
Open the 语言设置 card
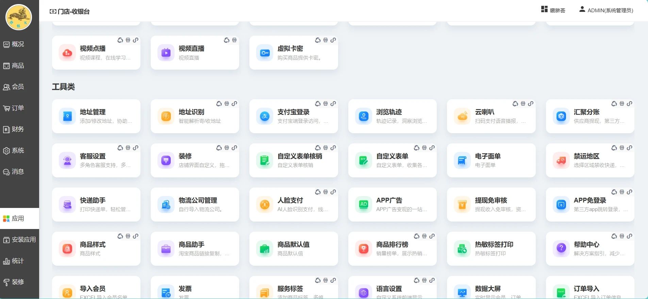(x=393, y=287)
